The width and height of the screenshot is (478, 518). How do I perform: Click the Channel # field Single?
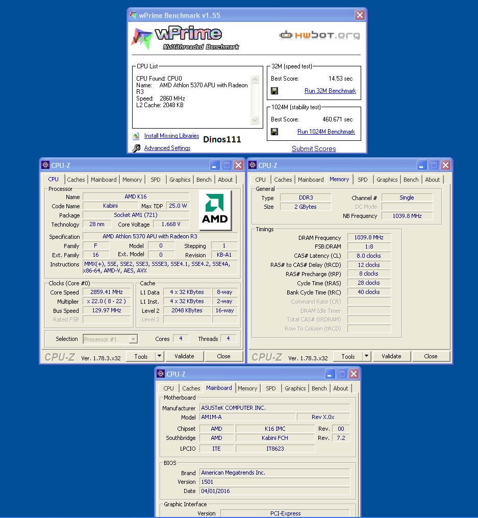407,198
